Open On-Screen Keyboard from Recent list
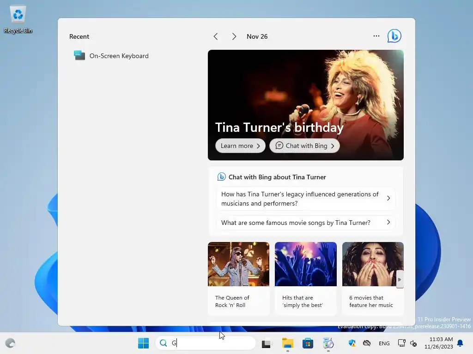 (112, 56)
